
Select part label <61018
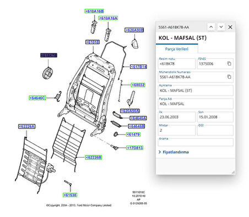(93, 42)
